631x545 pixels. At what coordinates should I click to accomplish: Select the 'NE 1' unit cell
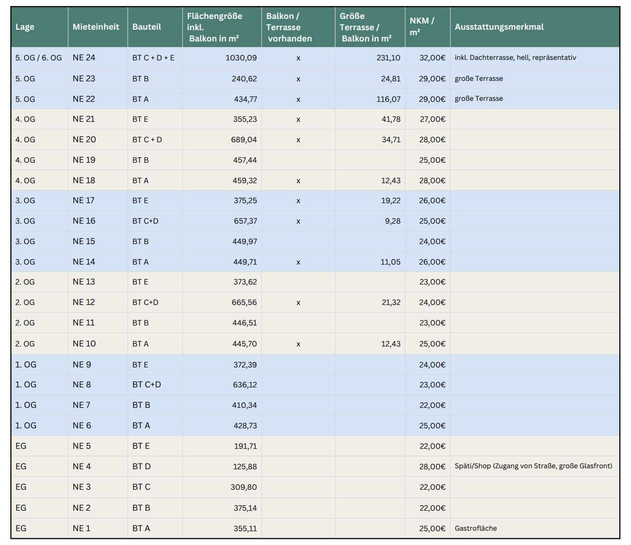point(81,528)
